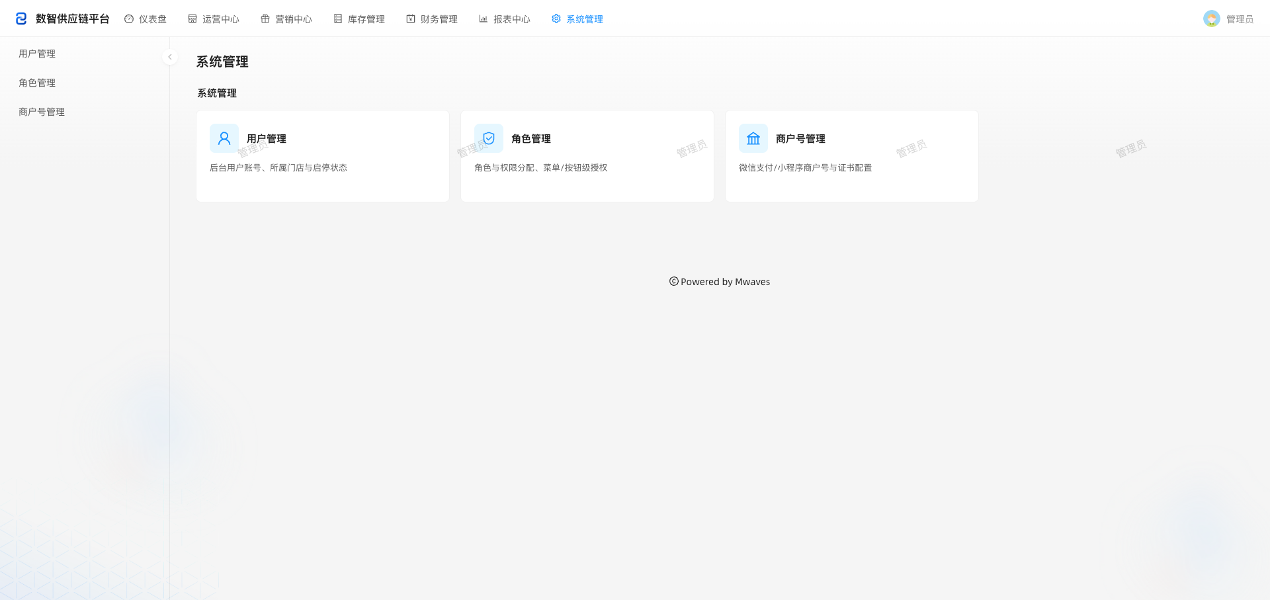Image resolution: width=1270 pixels, height=600 pixels.
Task: Click the 运营中心 store icon
Action: [x=192, y=19]
